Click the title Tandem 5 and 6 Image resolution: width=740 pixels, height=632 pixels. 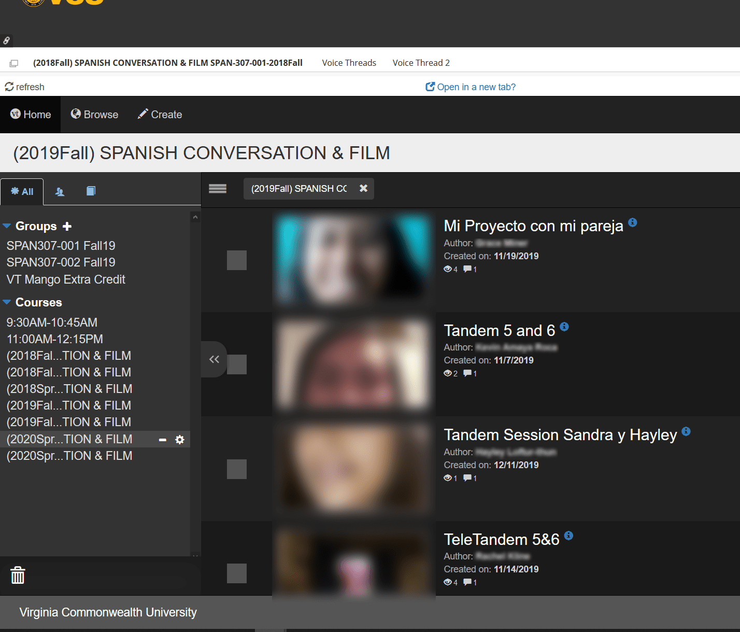(500, 330)
